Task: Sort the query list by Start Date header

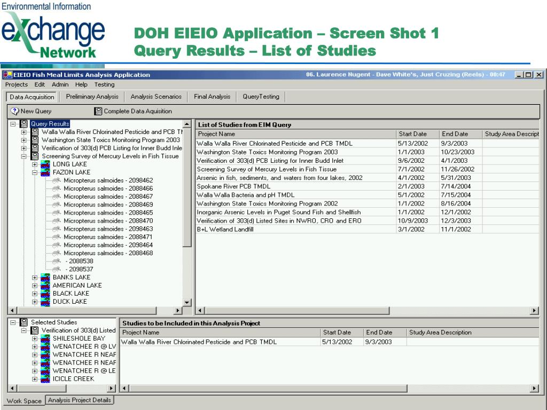Action: point(418,134)
